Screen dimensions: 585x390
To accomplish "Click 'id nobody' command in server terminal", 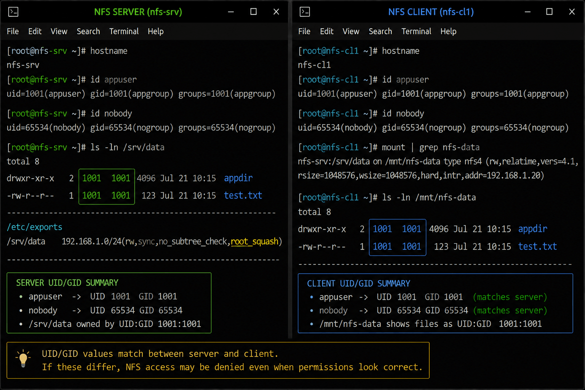I will coord(111,113).
